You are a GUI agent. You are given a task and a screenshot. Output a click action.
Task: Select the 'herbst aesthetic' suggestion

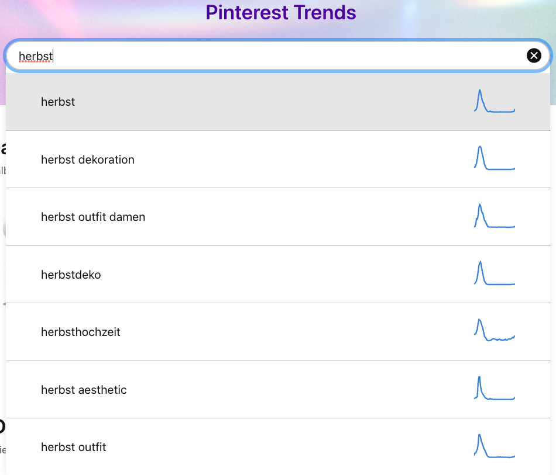[x=277, y=390]
